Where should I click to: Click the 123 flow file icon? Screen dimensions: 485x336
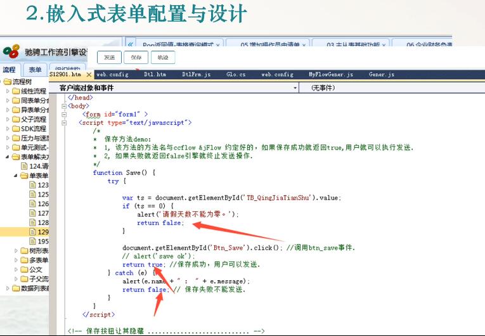pos(32,185)
